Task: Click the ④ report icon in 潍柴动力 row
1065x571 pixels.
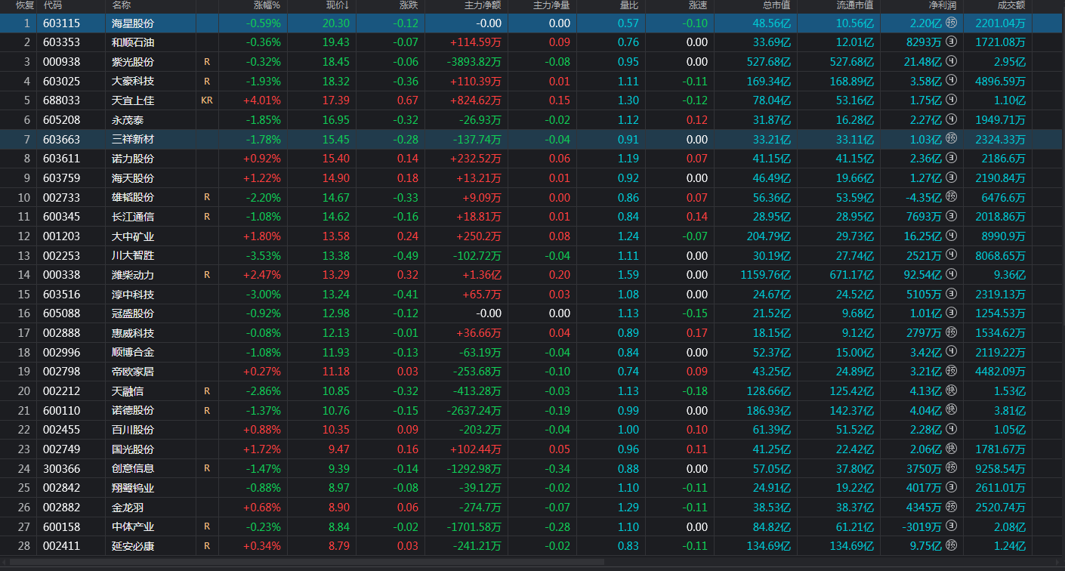Action: (951, 275)
